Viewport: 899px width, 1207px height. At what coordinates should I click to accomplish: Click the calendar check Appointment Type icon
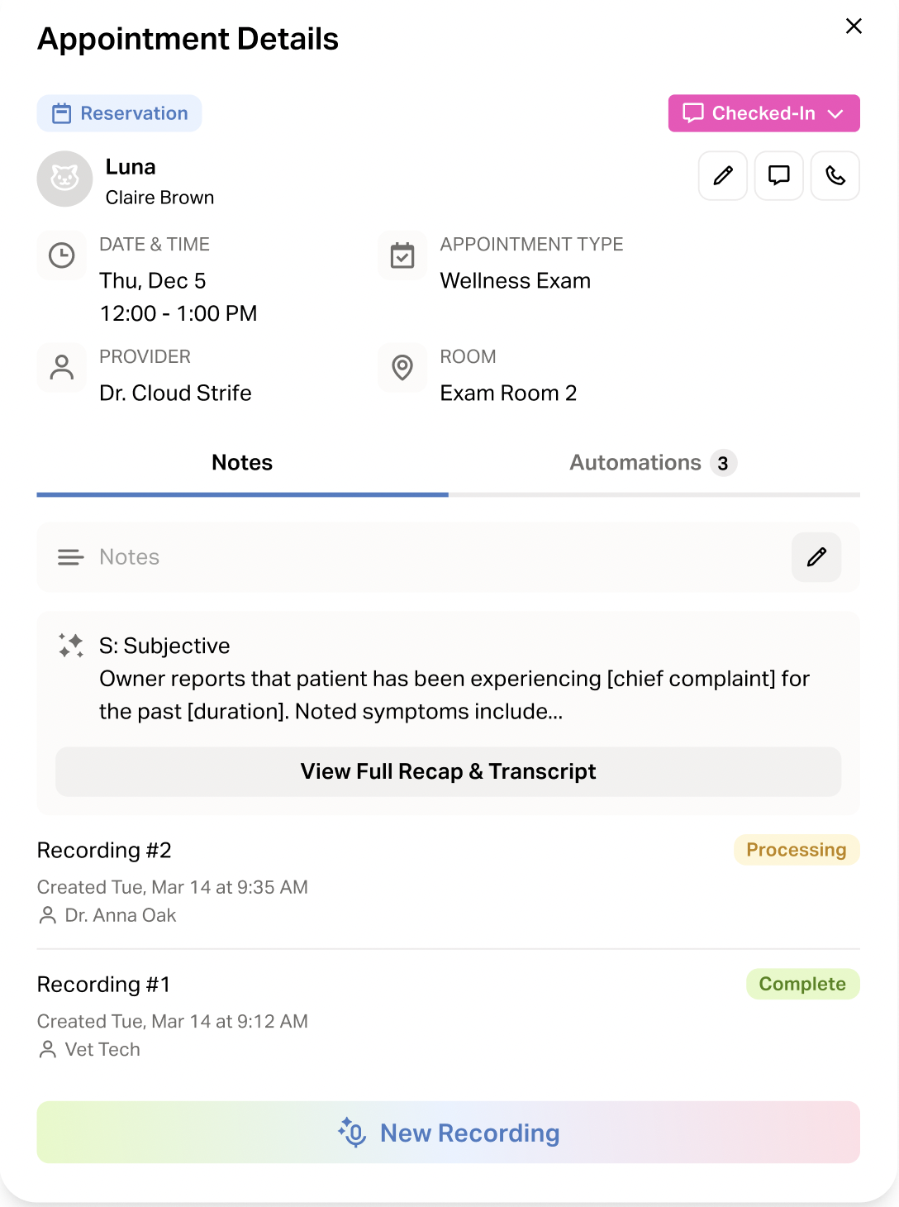pos(402,255)
